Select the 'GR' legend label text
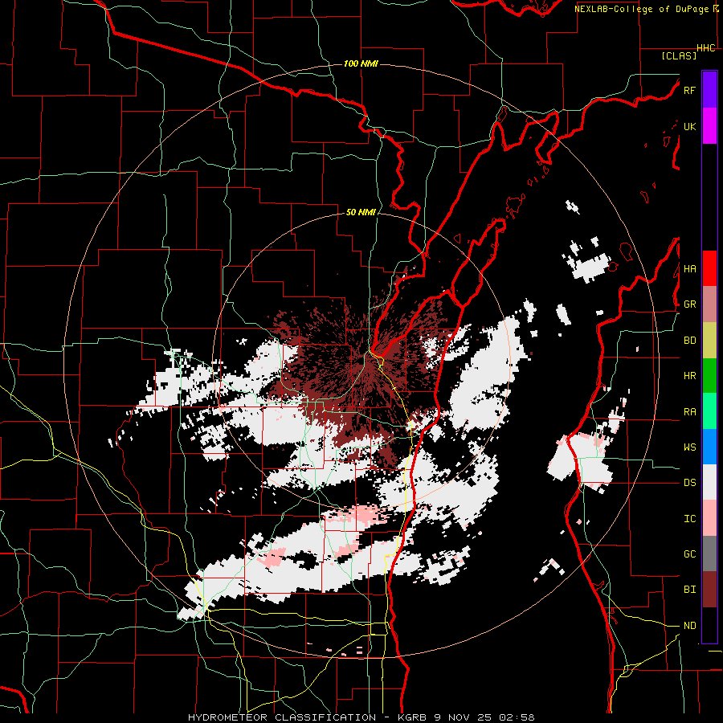The image size is (723, 723). [x=689, y=304]
